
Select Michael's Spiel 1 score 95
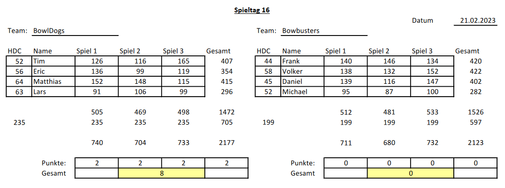pyautogui.click(x=346, y=92)
